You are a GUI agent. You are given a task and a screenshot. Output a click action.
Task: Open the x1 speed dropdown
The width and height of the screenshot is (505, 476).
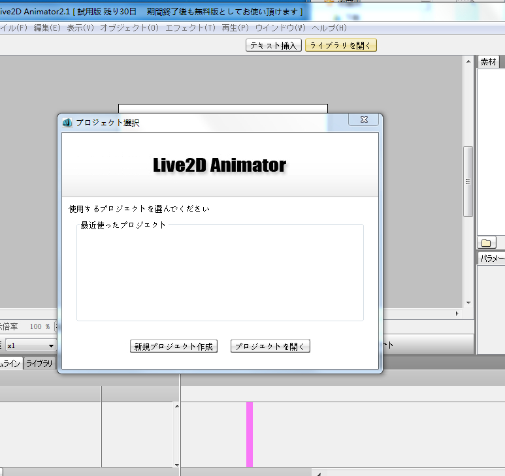(31, 345)
